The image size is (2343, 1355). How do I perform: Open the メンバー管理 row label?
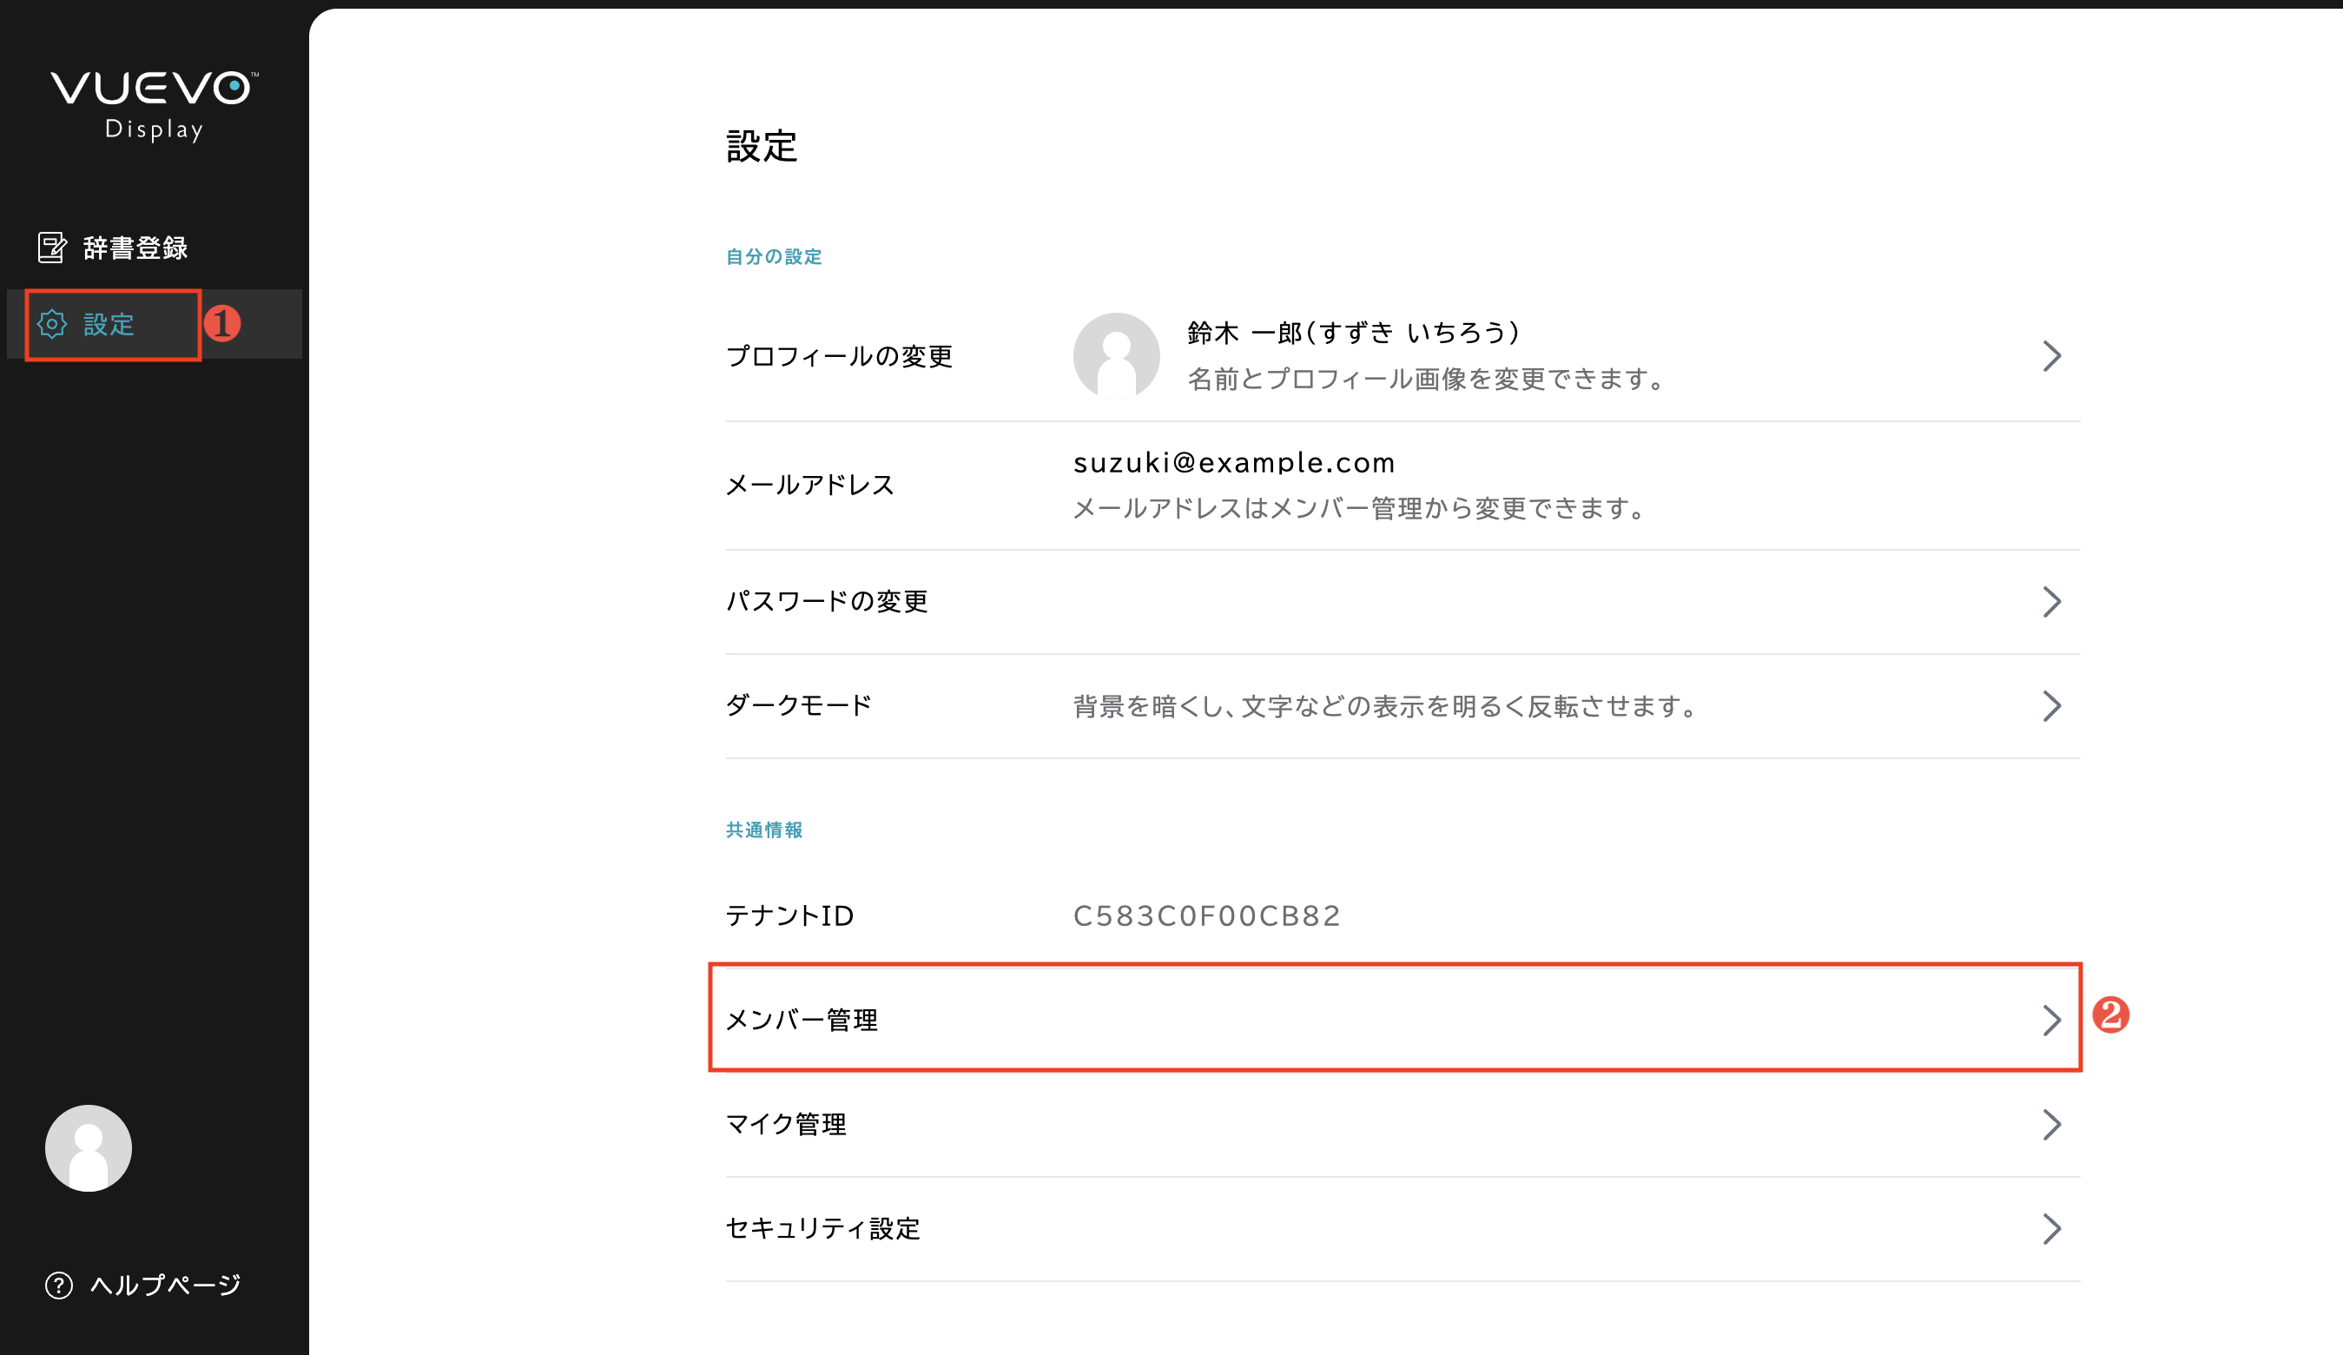[x=802, y=1021]
